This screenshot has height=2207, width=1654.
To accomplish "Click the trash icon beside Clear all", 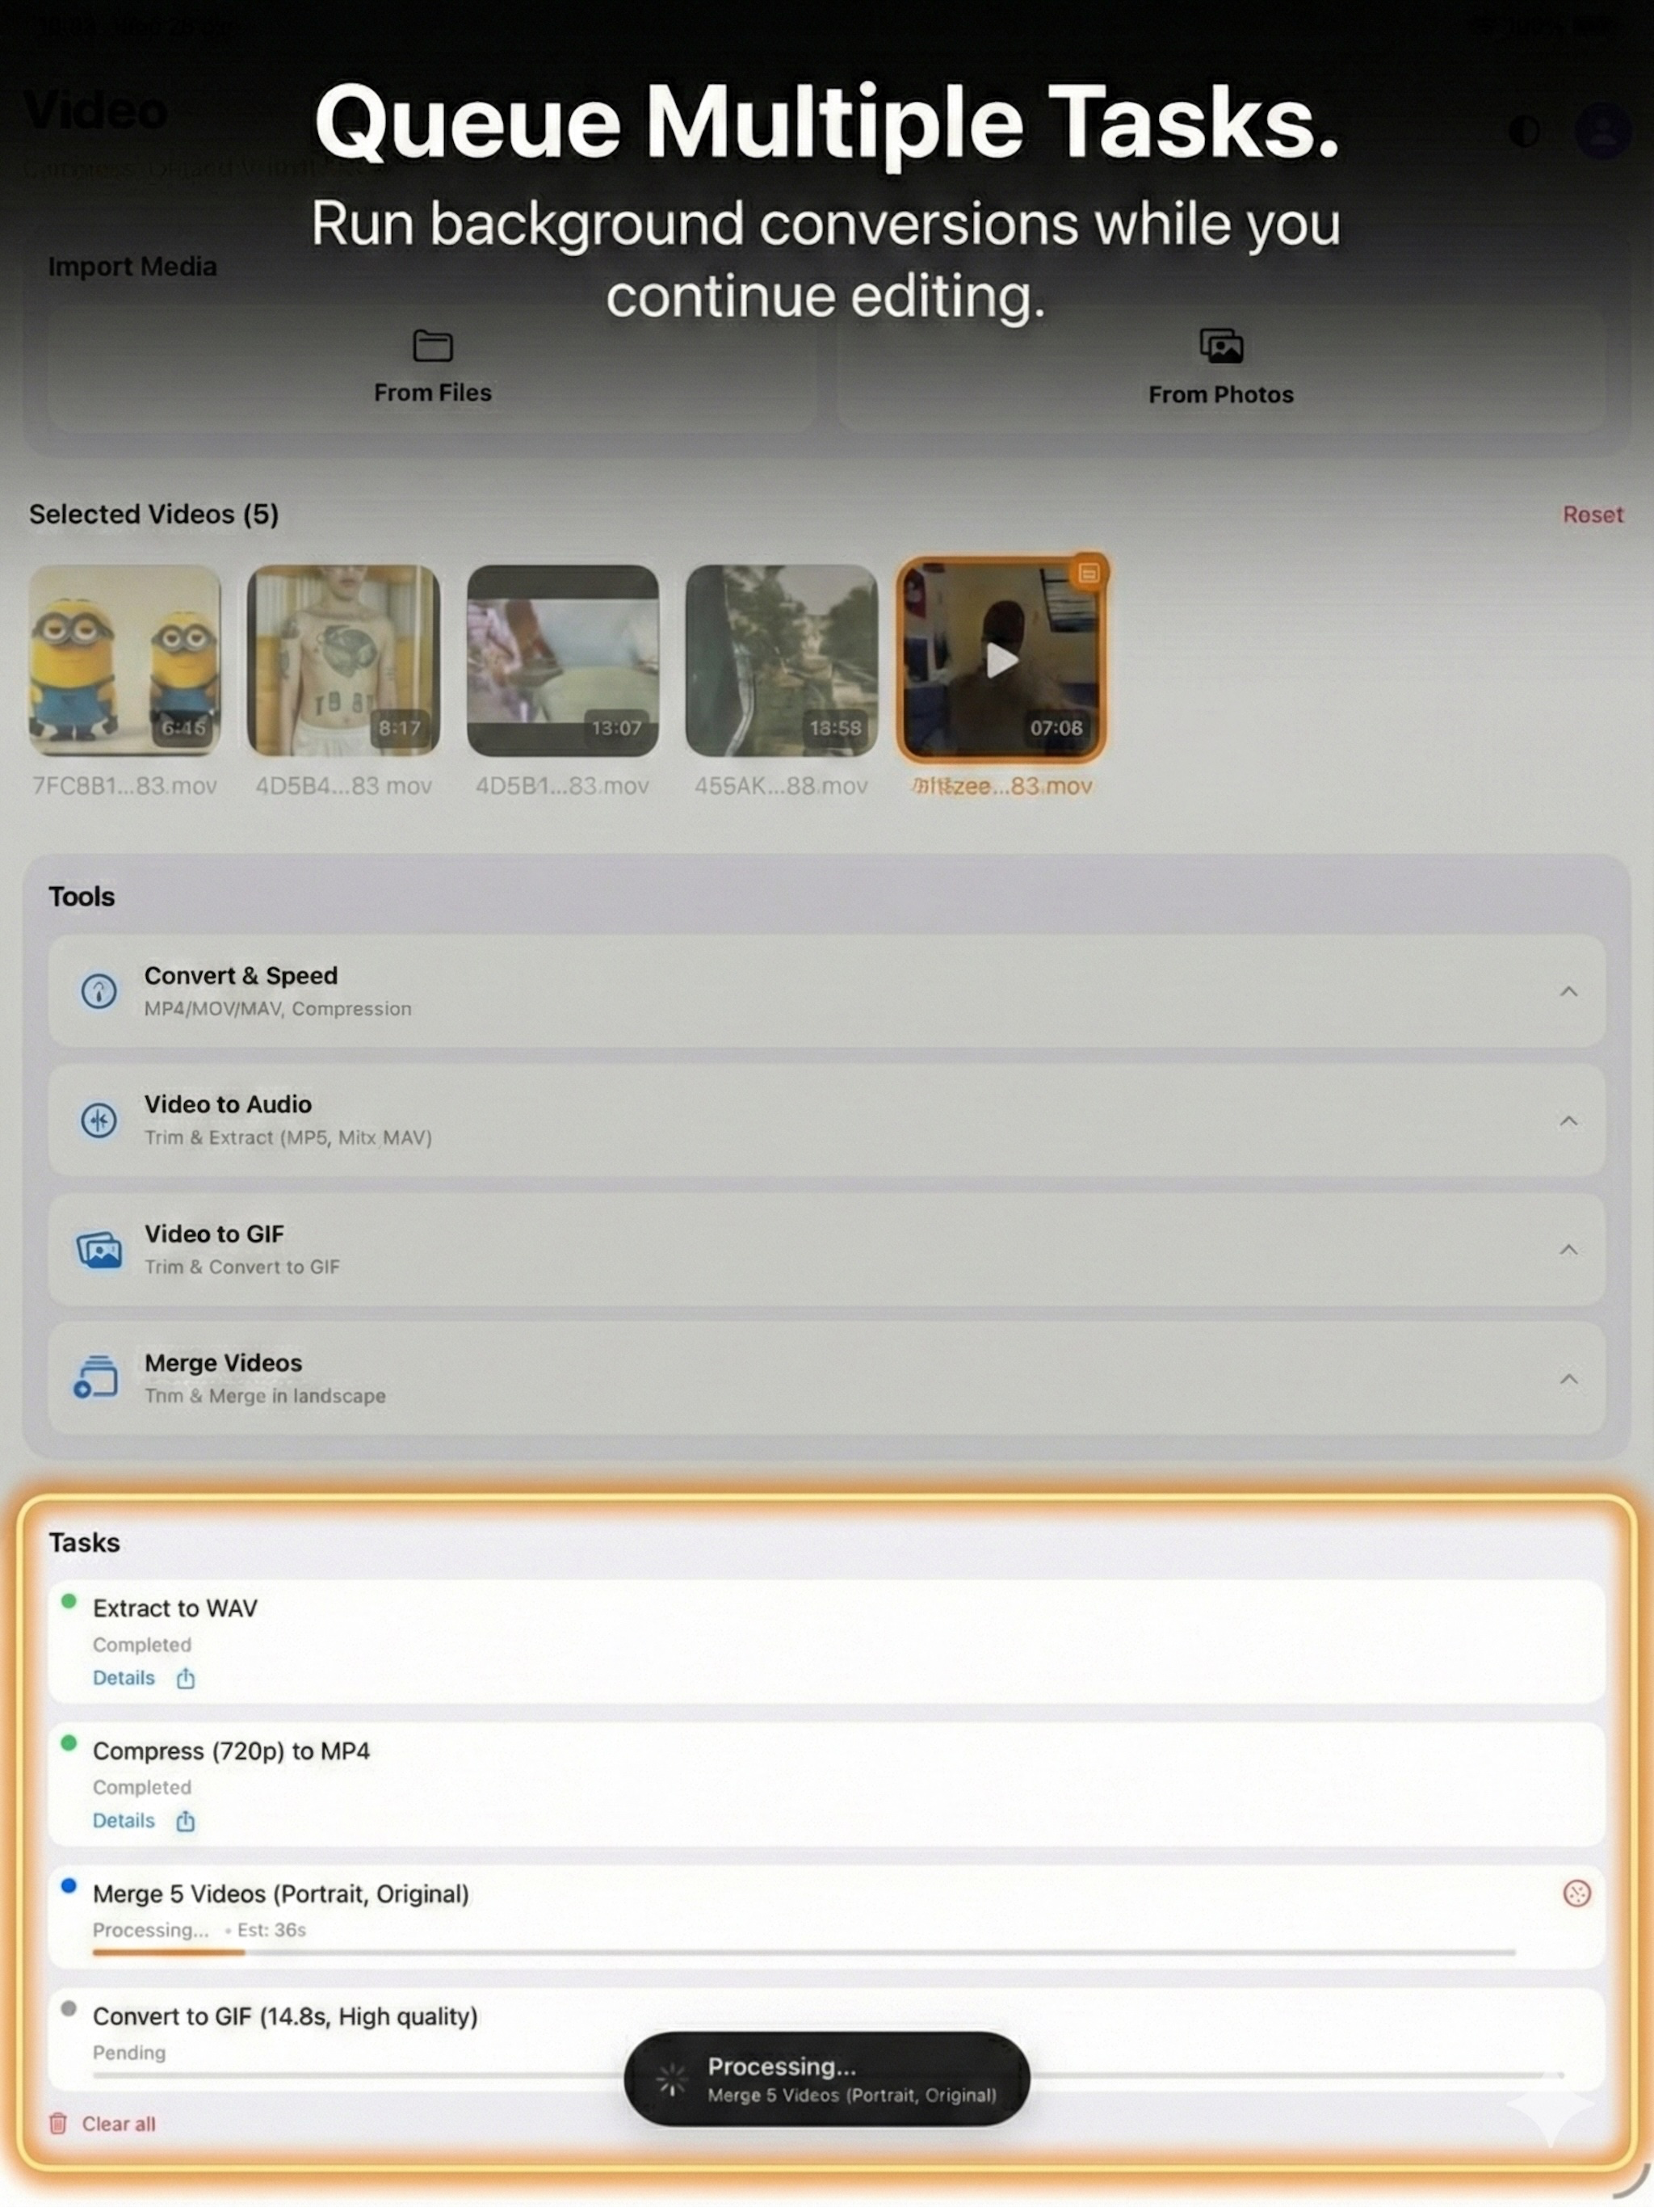I will [58, 2122].
